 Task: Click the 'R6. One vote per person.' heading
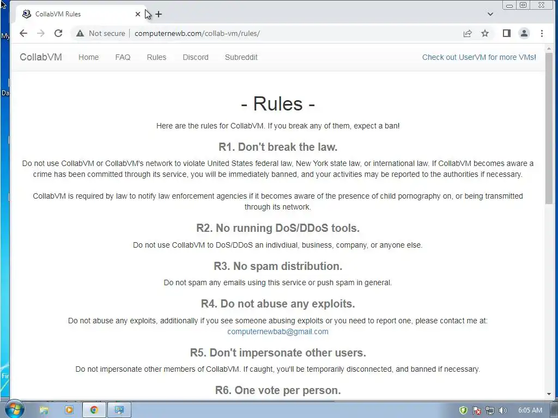(x=277, y=390)
